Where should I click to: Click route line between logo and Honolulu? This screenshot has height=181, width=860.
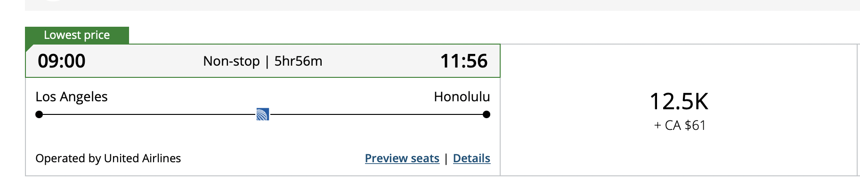[376, 114]
